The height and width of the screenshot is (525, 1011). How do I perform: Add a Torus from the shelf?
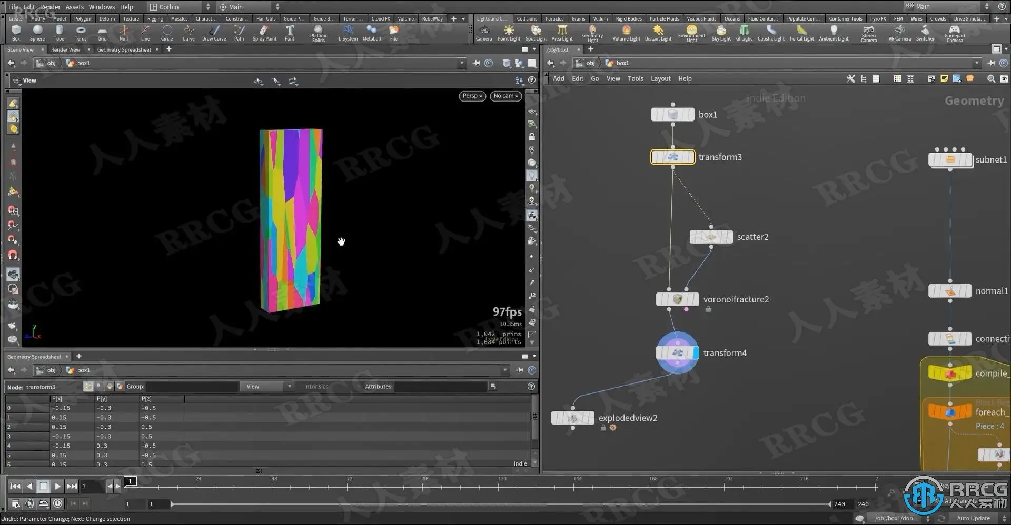tap(81, 33)
